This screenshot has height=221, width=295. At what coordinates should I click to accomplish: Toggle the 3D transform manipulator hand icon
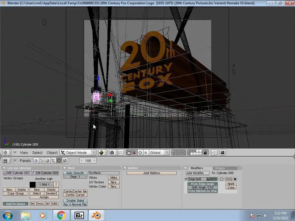128,153
